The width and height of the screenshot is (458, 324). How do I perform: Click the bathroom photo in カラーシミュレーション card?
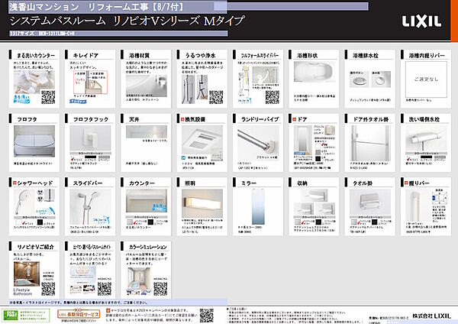(x=138, y=279)
